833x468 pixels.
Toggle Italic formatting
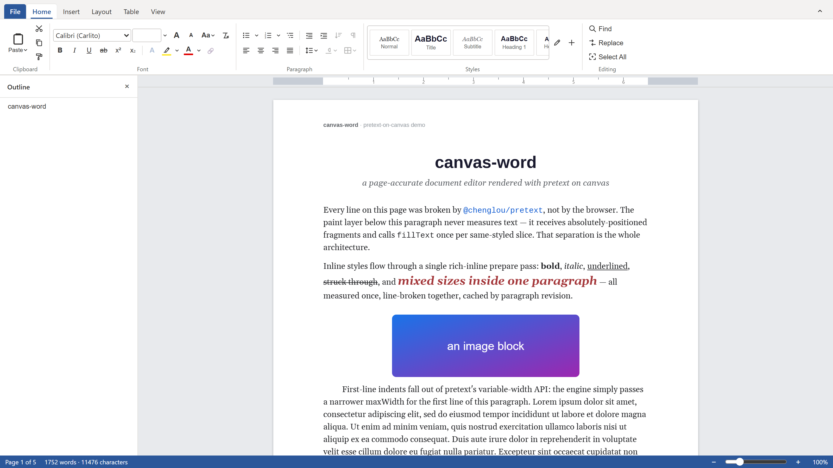74,50
